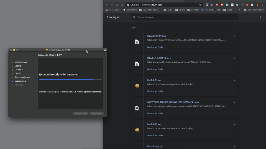Click the Hoy date heading
Viewport: 266px width, 149px height.
[x=133, y=28]
